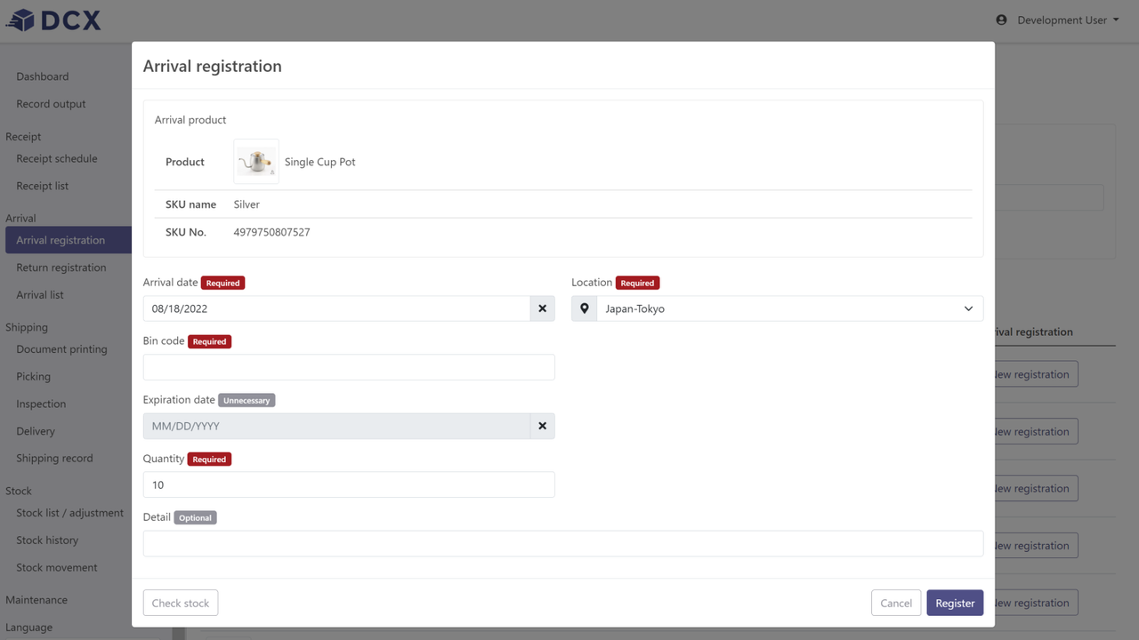Click the Register button
The height and width of the screenshot is (640, 1139).
[954, 603]
